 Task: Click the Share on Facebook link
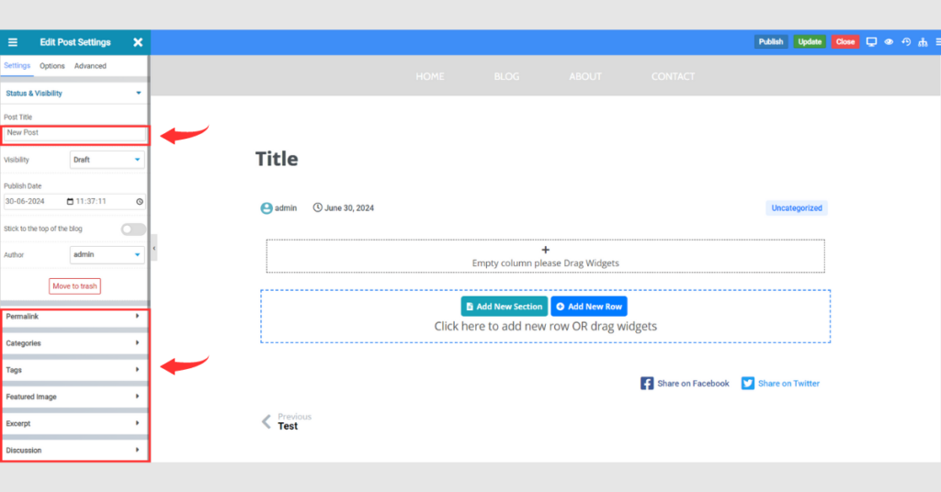(x=693, y=384)
